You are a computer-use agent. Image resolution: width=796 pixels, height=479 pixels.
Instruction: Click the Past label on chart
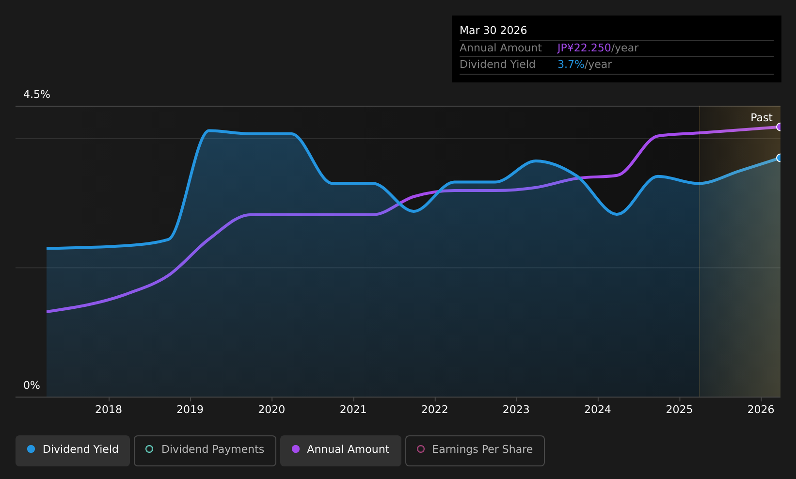(762, 118)
